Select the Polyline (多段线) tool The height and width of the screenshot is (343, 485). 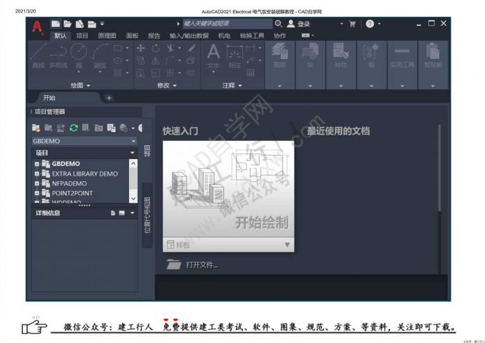coord(58,56)
